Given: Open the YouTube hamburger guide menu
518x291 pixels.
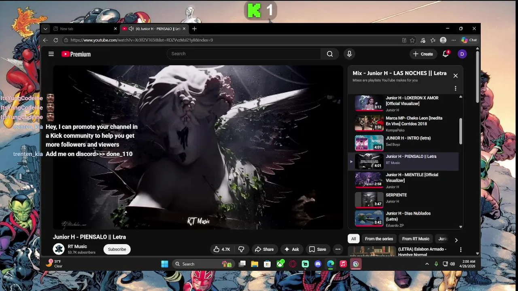Looking at the screenshot, I should tap(51, 54).
